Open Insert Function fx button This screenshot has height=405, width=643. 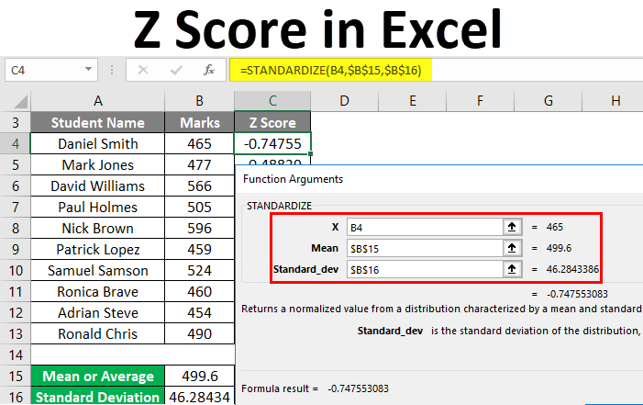209,70
